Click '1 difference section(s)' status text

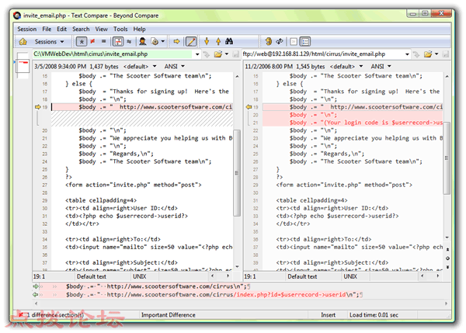pos(55,315)
